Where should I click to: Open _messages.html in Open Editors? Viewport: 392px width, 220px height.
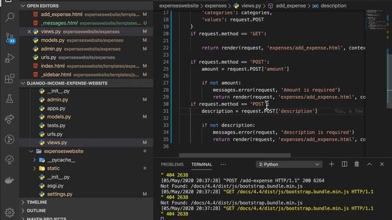point(86,23)
